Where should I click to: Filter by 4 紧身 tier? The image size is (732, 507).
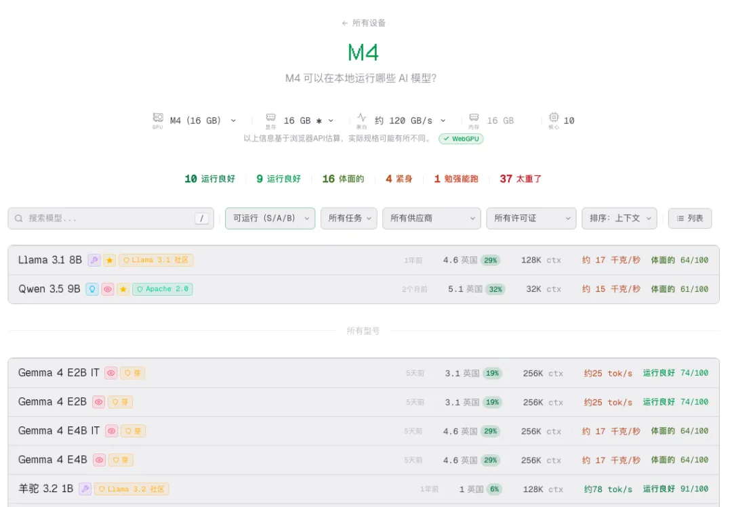pos(399,179)
